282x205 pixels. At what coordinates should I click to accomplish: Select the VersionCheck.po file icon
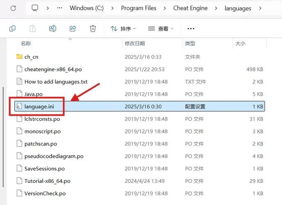pyautogui.click(x=19, y=193)
